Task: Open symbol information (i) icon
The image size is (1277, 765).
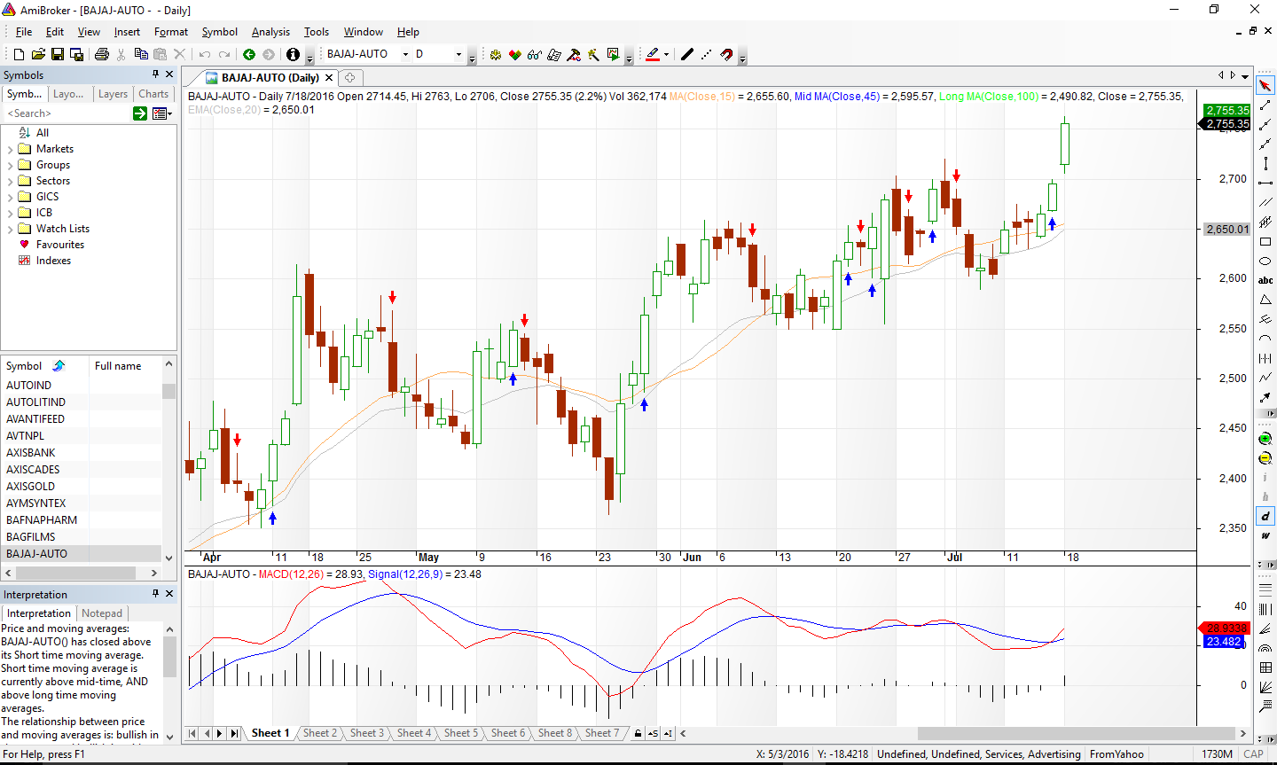Action: (294, 54)
